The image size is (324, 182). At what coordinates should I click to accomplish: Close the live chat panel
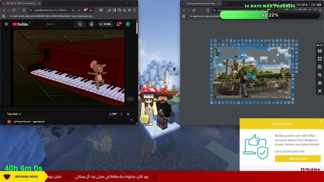click(128, 114)
